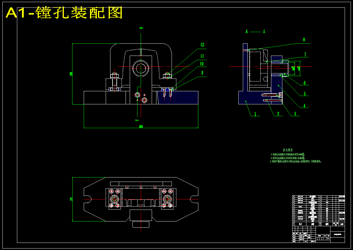
Task: Click the "技术要求" technical requirements heading
Action: pyautogui.click(x=288, y=150)
